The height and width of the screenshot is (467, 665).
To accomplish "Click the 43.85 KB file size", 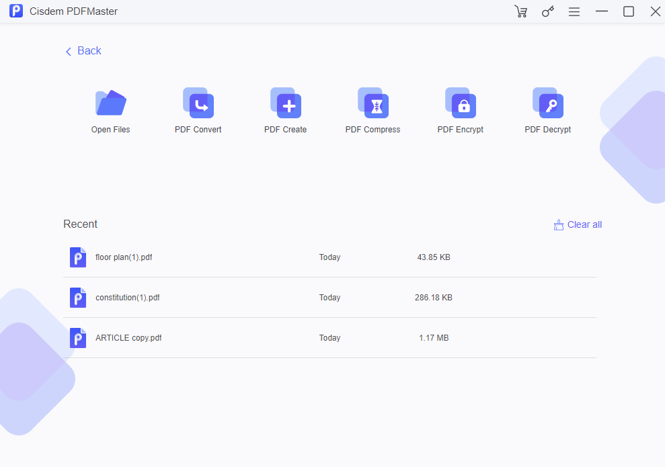I will click(x=434, y=257).
